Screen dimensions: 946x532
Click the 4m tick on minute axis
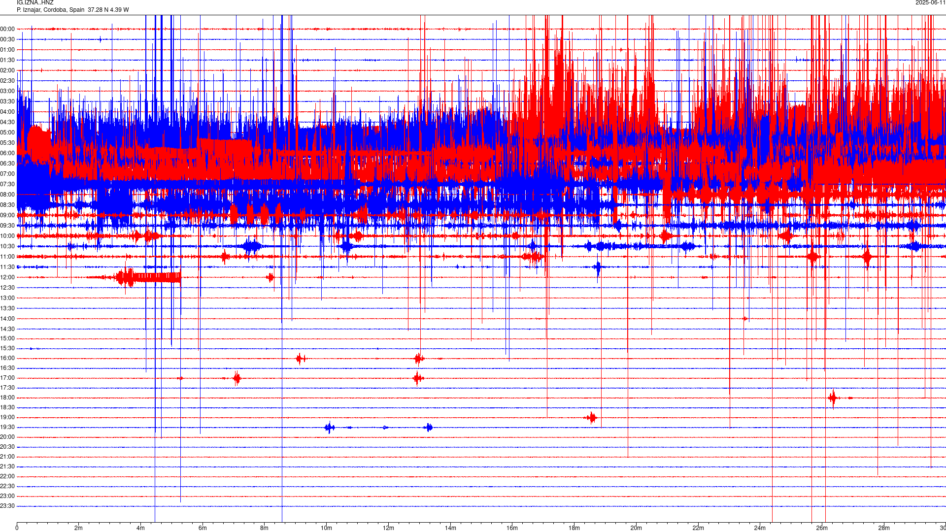tap(140, 528)
